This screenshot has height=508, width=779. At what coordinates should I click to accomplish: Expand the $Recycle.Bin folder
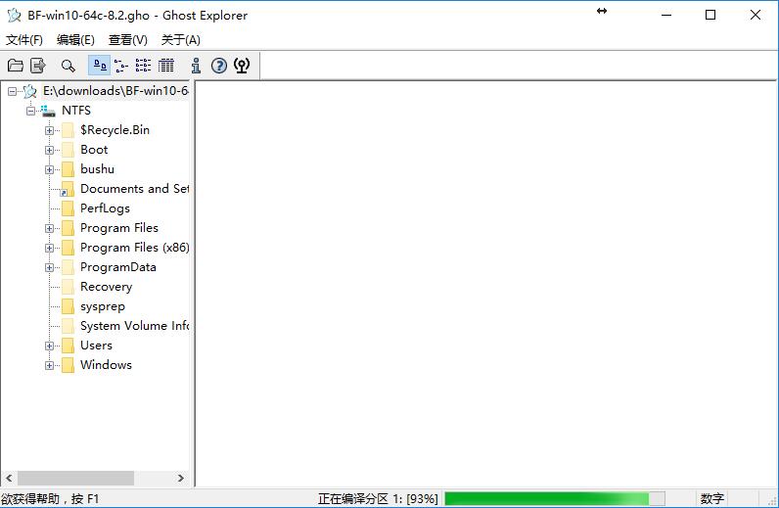click(49, 130)
